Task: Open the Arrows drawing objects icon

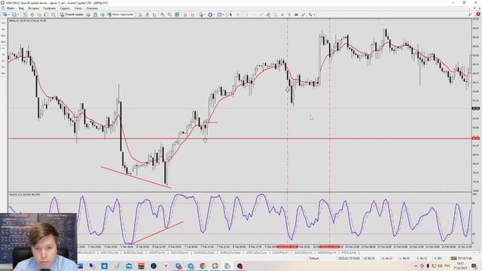Action: click(x=310, y=14)
